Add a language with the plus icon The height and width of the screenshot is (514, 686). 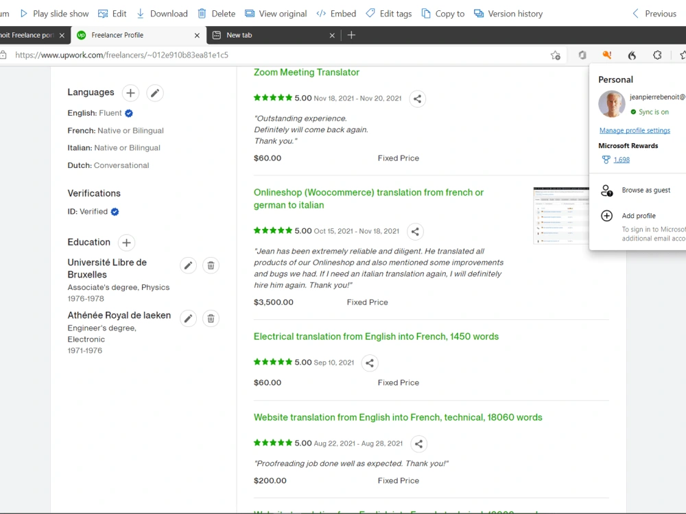[130, 93]
